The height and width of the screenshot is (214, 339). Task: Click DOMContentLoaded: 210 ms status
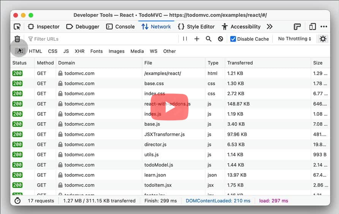pyautogui.click(x=218, y=201)
